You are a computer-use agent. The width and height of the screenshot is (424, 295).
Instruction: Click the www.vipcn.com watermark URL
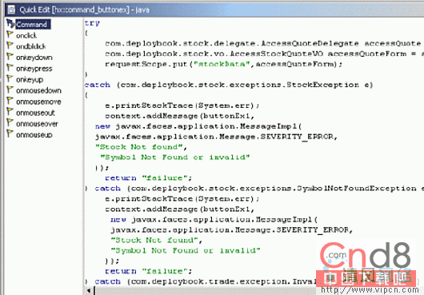[x=370, y=290]
